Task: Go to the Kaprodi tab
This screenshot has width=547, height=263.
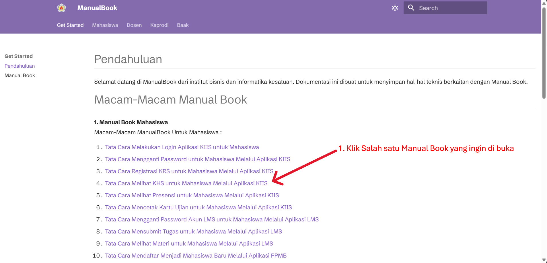Action: [159, 25]
